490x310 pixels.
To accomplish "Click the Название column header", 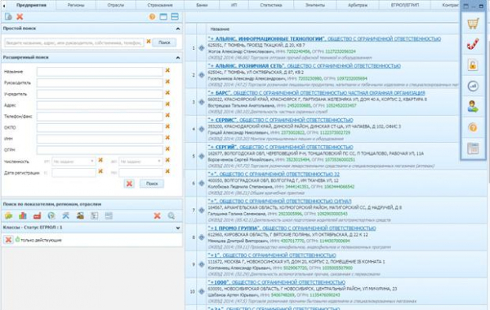I will click(x=220, y=29).
